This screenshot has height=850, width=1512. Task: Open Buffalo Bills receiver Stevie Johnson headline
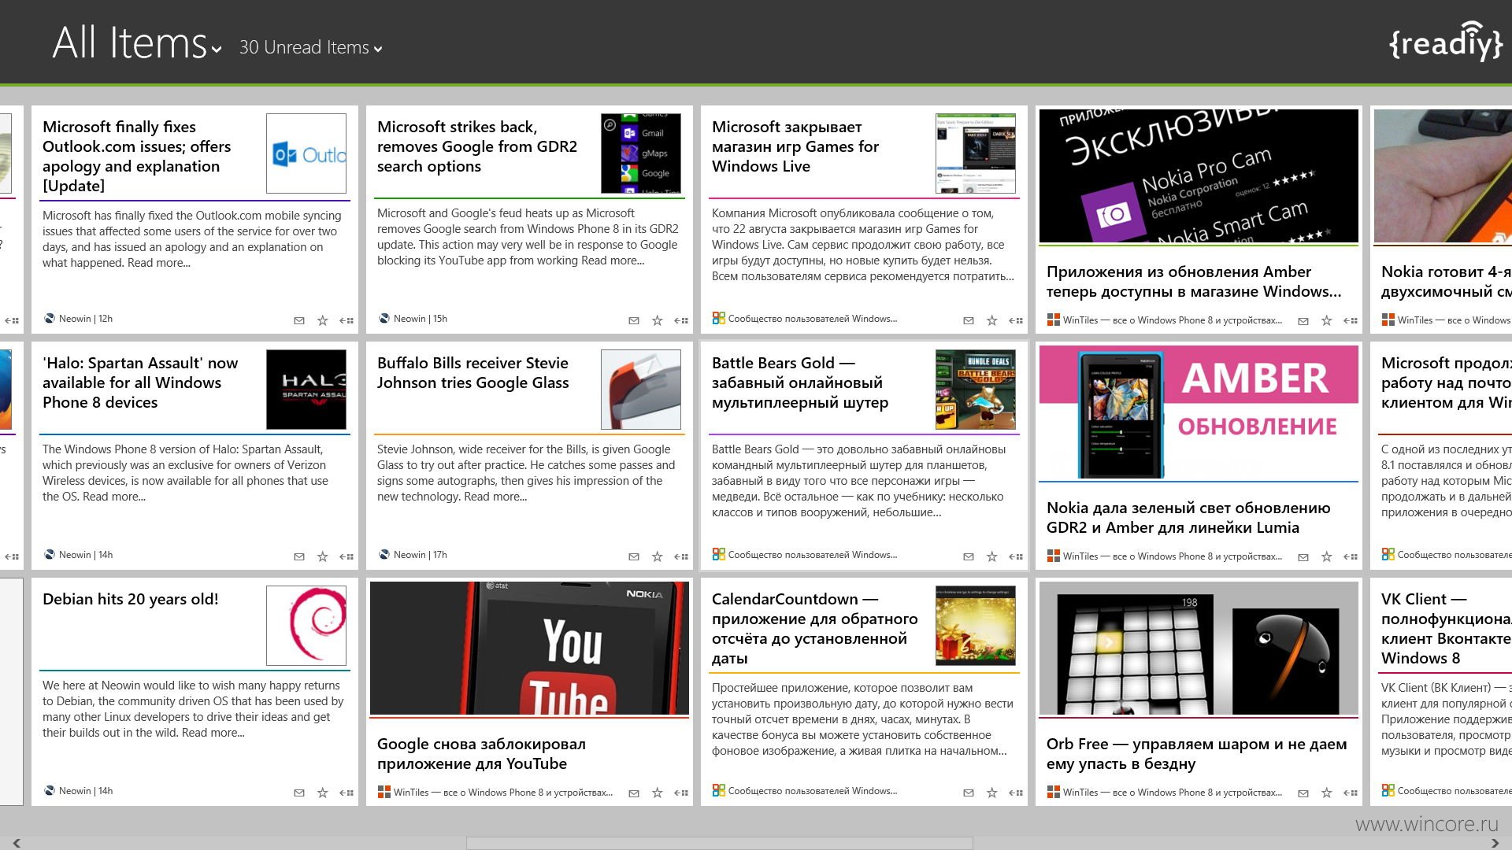(x=472, y=372)
